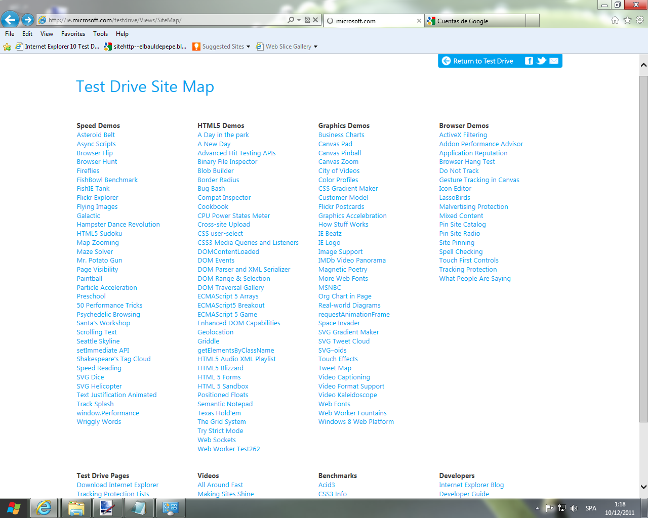The width and height of the screenshot is (648, 518).
Task: Open the View menu
Action: click(x=47, y=34)
